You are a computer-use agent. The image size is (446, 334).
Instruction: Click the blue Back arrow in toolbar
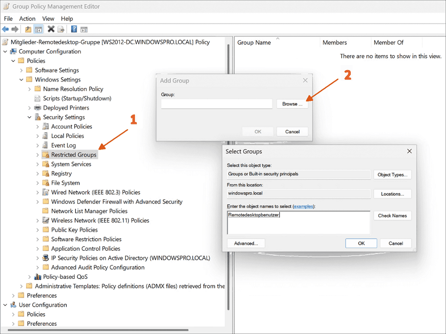point(6,29)
